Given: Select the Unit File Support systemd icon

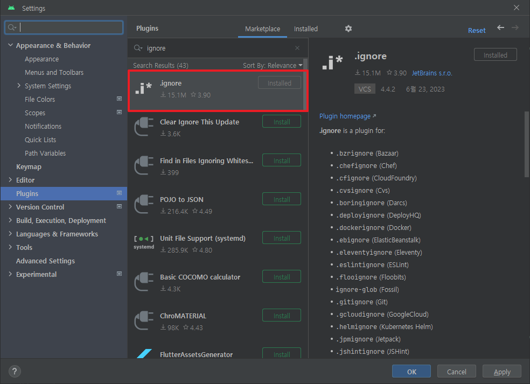Looking at the screenshot, I should tap(144, 242).
